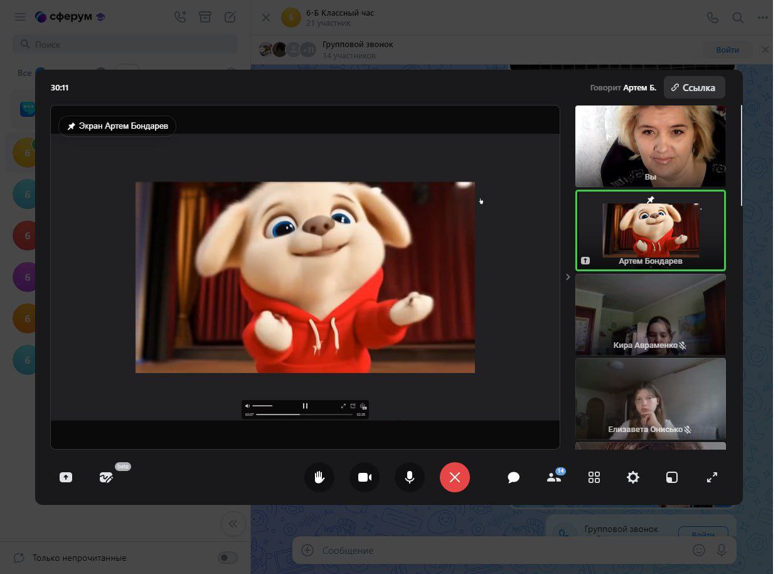The width and height of the screenshot is (778, 574).
Task: Switch to grid layout view
Action: 594,477
